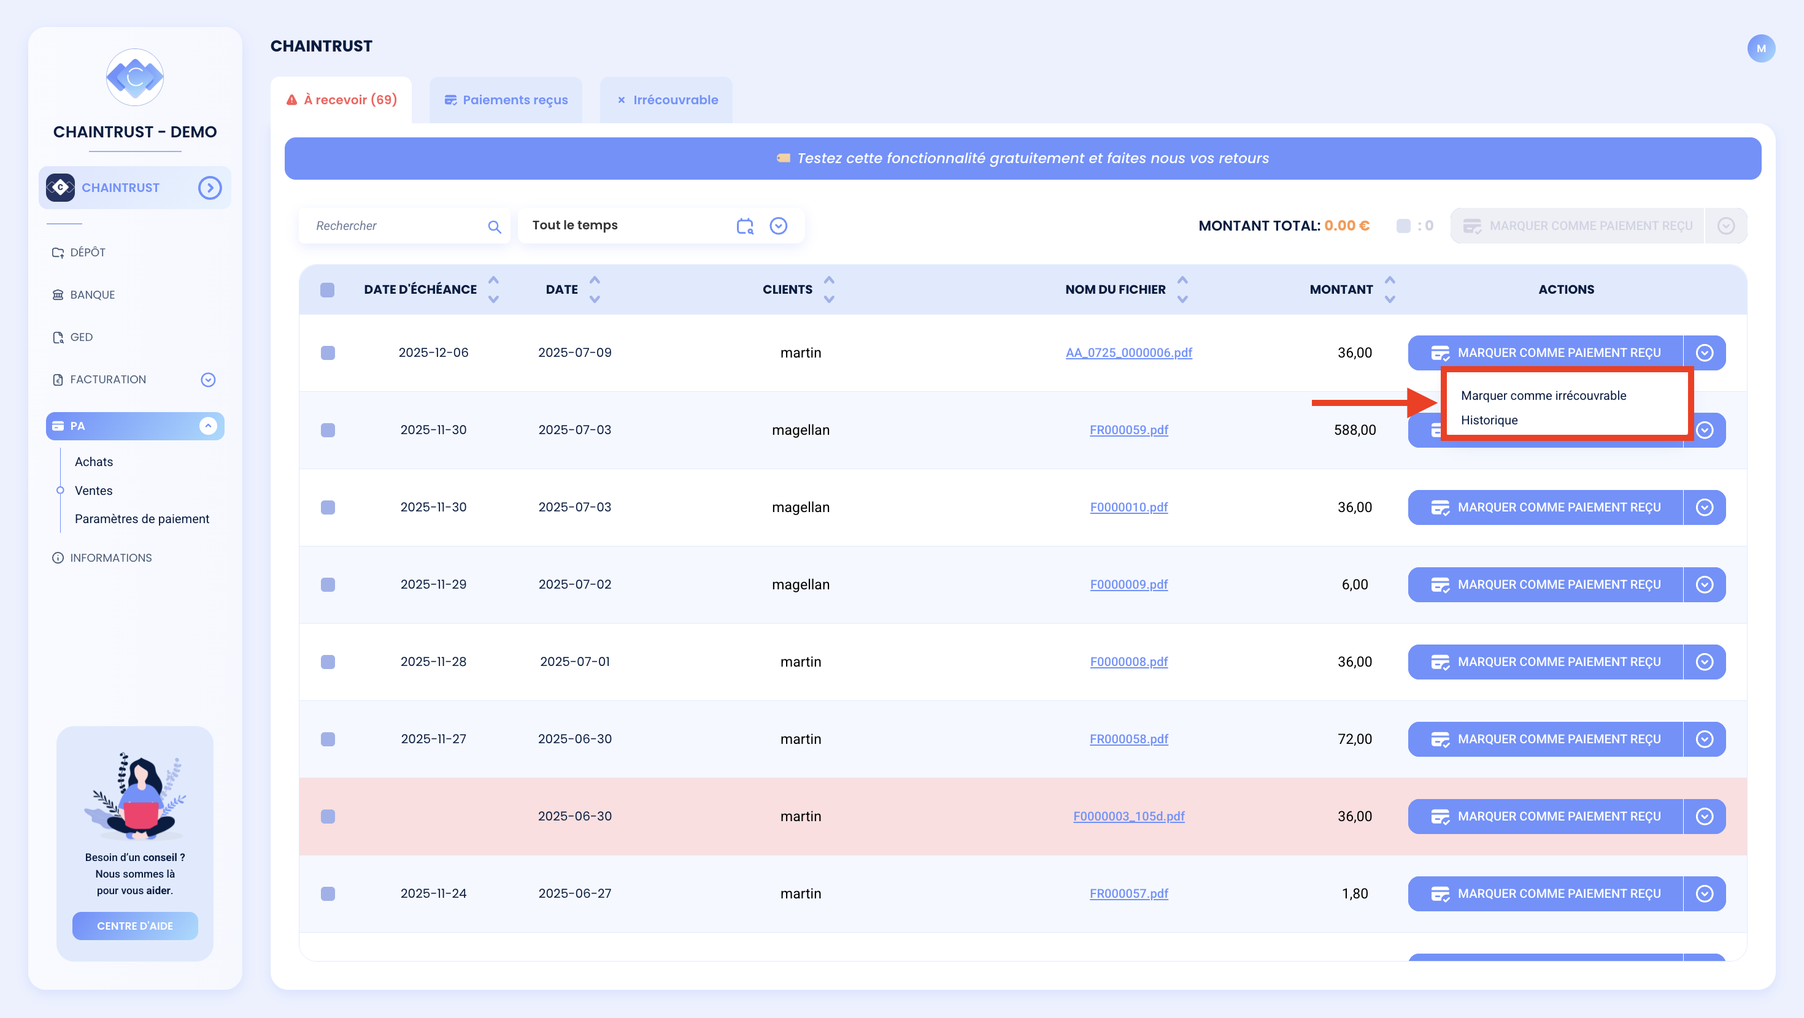
Task: Click the search magnifier icon
Action: pyautogui.click(x=495, y=226)
